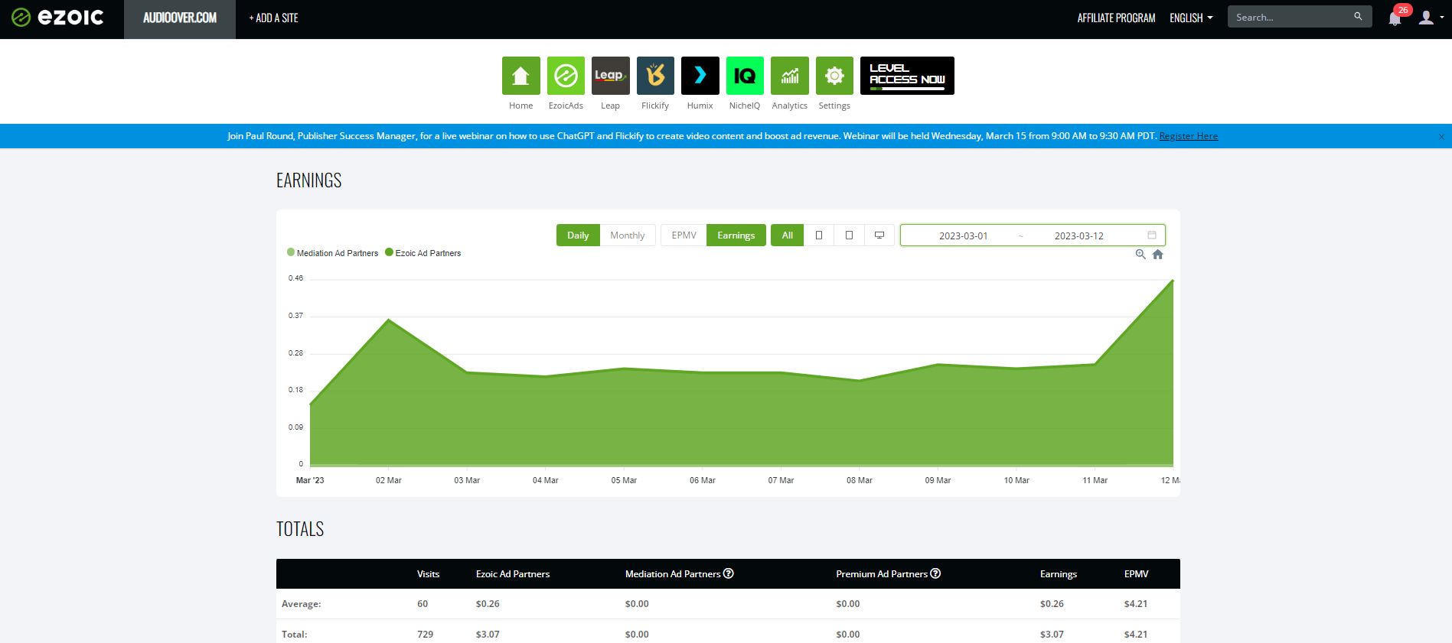Click the Ezoic logo

(x=57, y=18)
